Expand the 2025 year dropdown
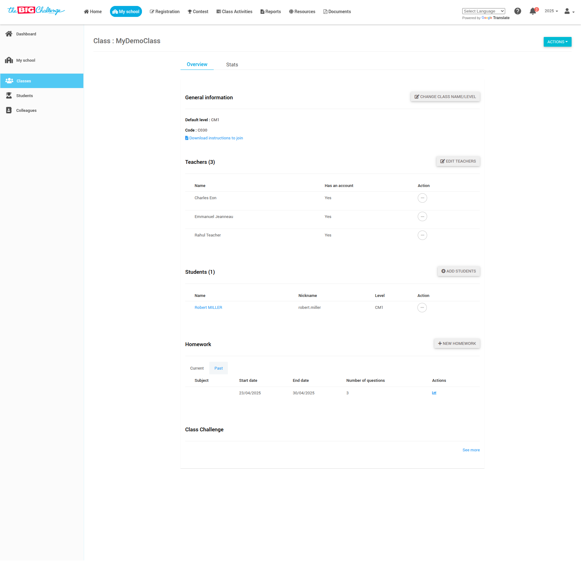The image size is (581, 561). [551, 11]
